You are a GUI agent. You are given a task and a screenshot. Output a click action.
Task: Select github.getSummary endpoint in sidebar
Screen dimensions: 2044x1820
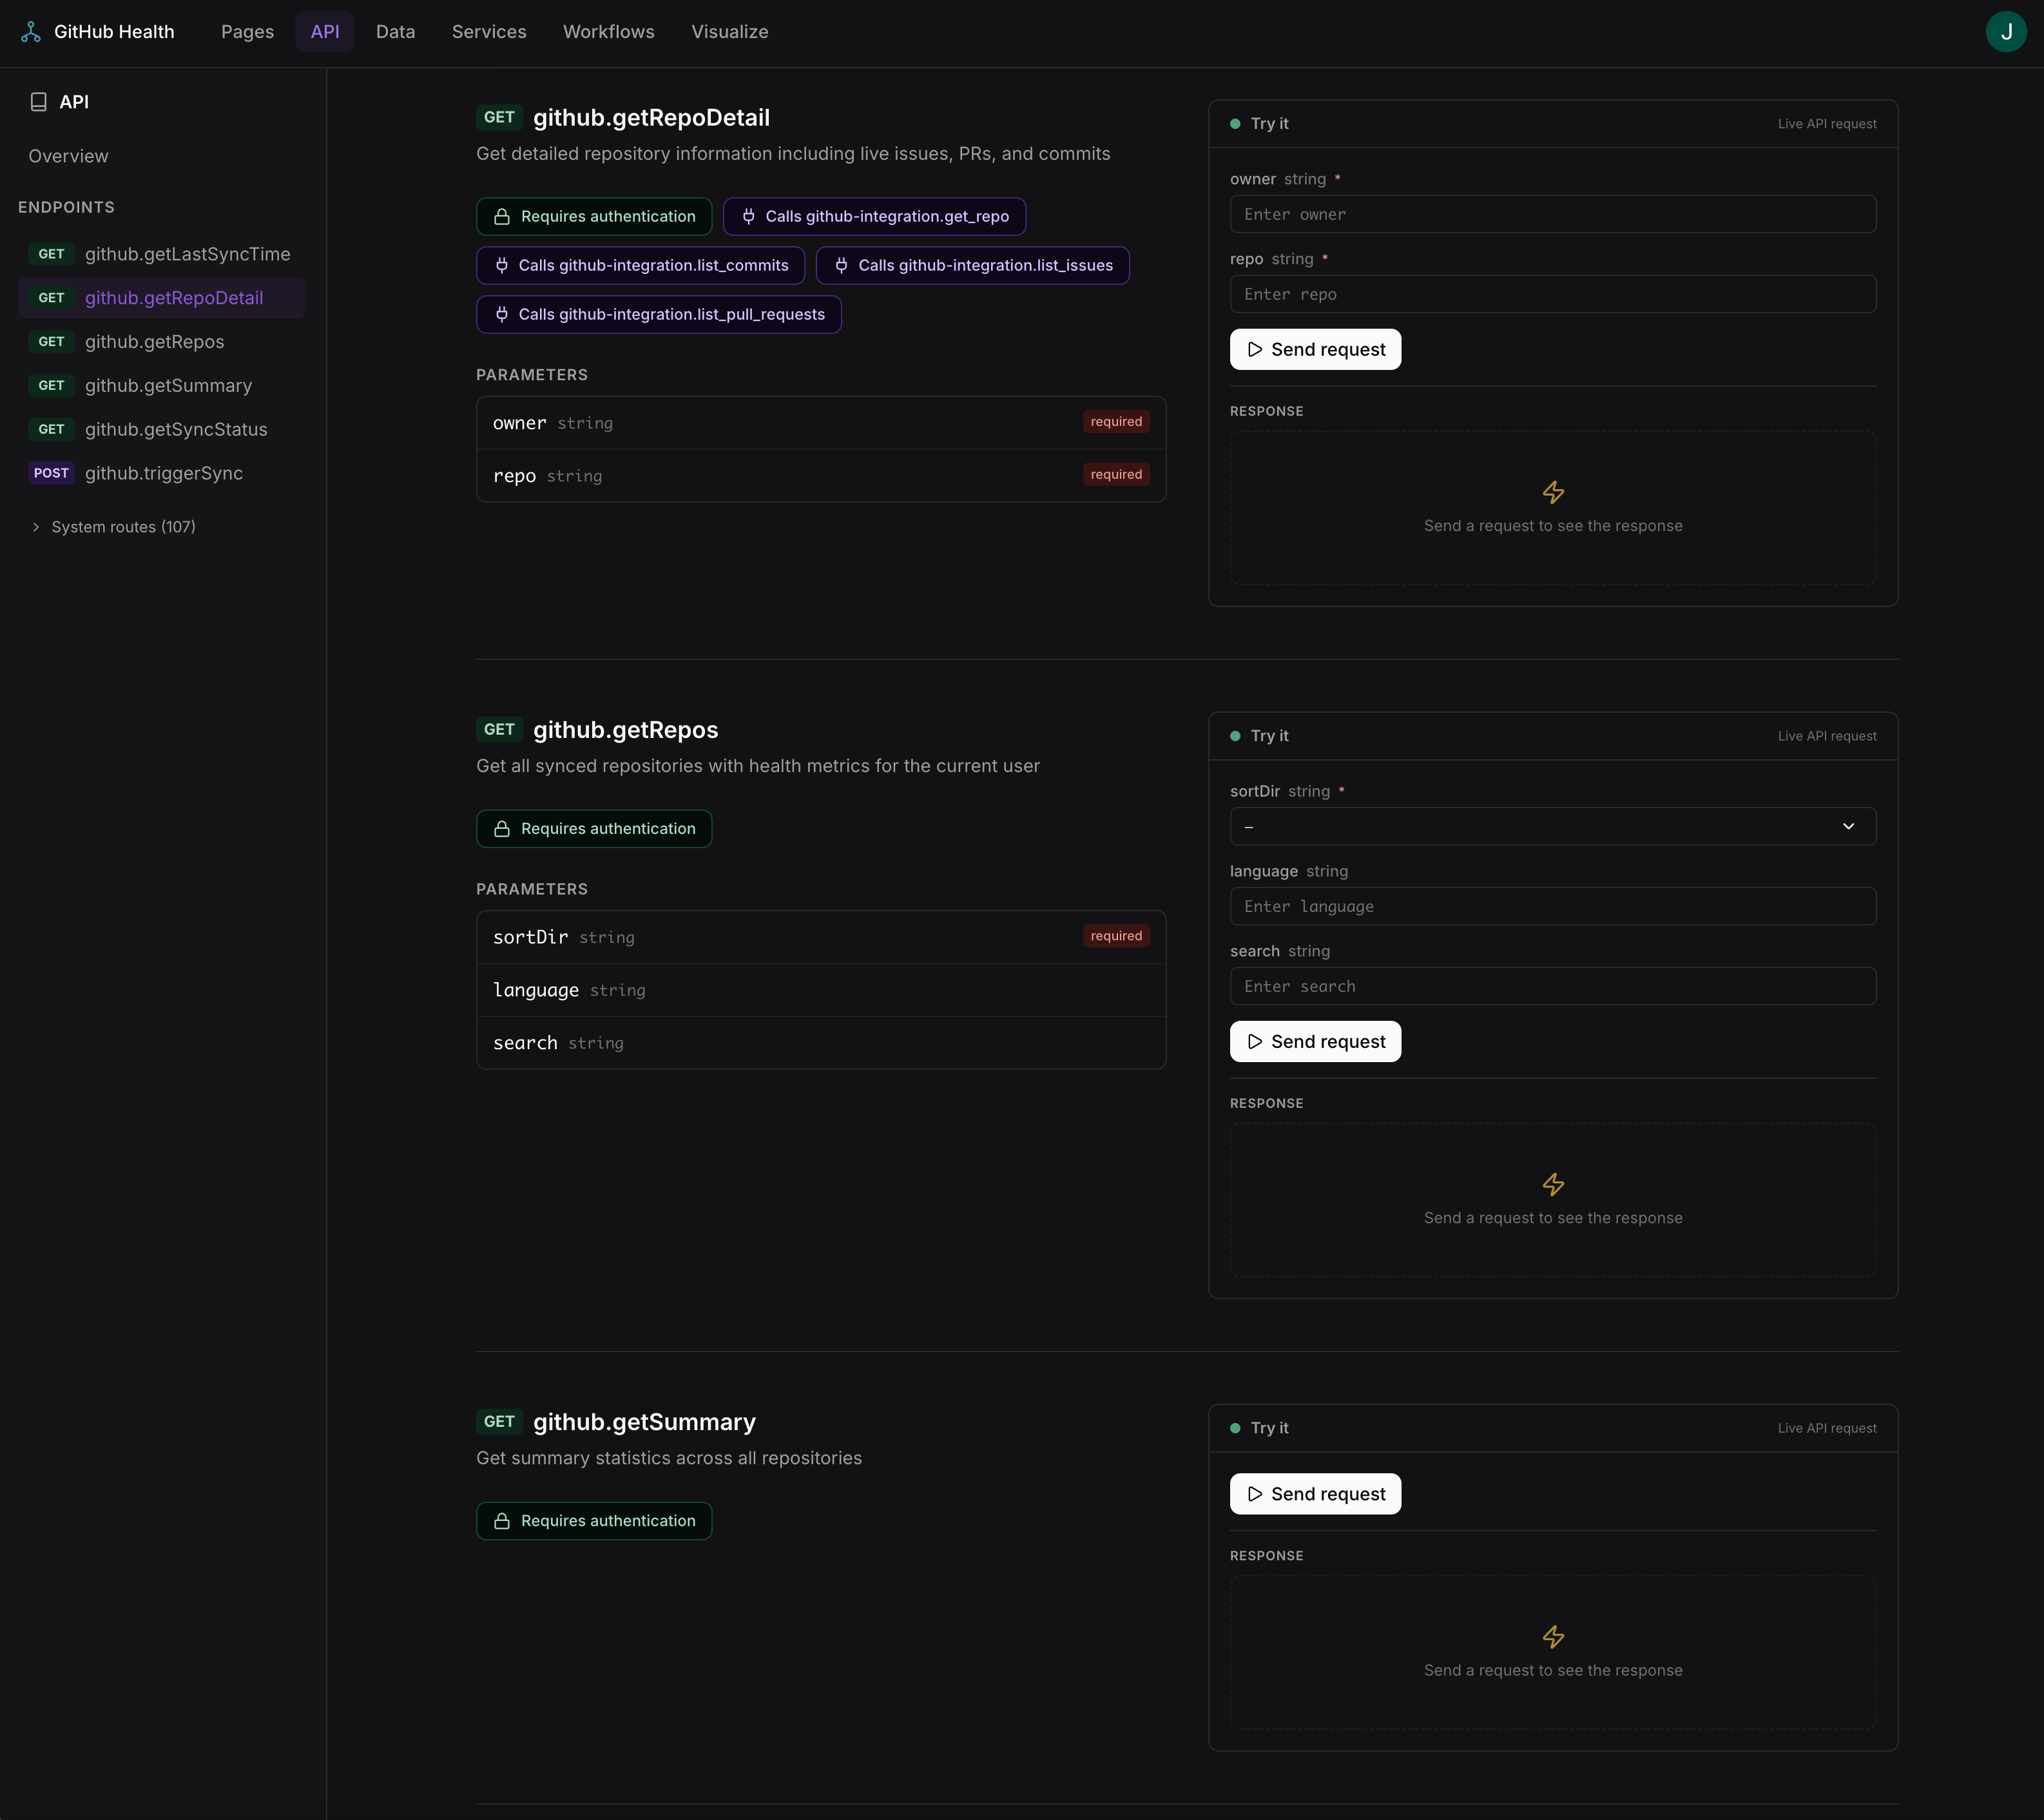(161, 386)
